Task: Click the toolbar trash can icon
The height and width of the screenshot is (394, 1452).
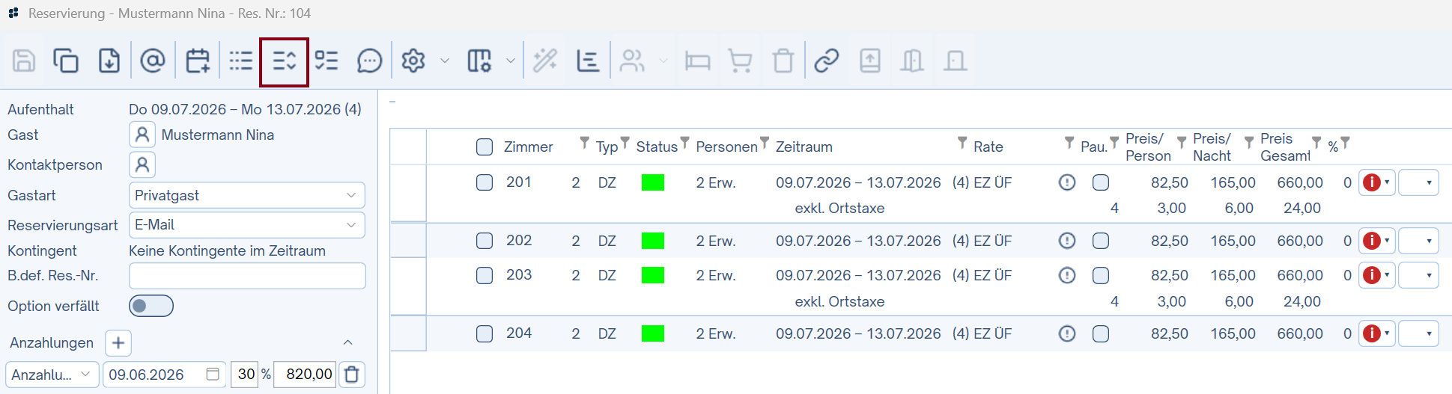Action: pos(783,61)
